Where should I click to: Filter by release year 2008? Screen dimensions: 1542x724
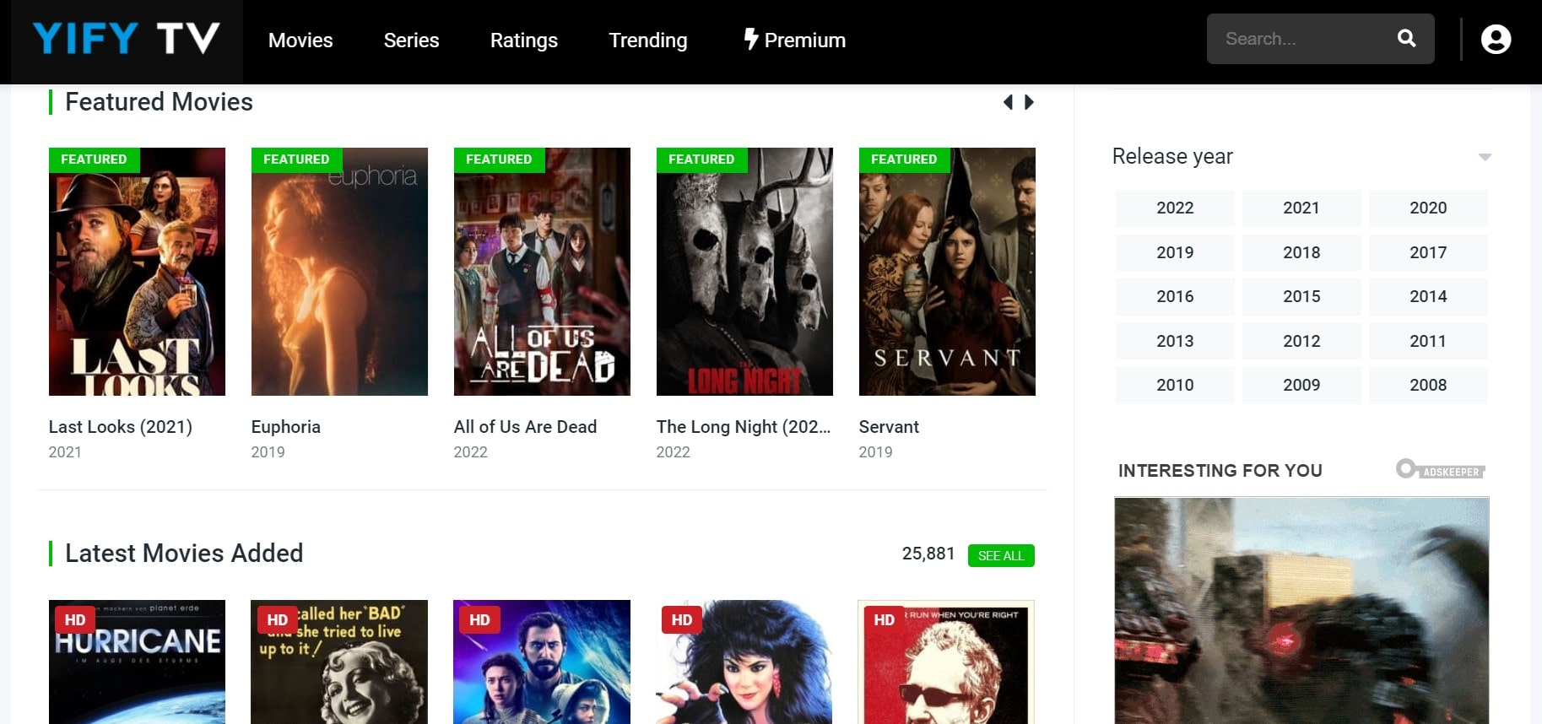click(x=1428, y=385)
